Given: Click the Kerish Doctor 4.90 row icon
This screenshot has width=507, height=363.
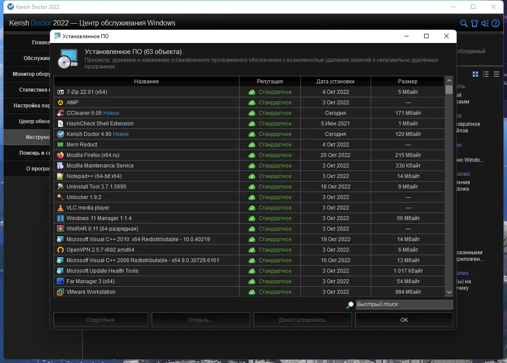Looking at the screenshot, I should pos(61,134).
